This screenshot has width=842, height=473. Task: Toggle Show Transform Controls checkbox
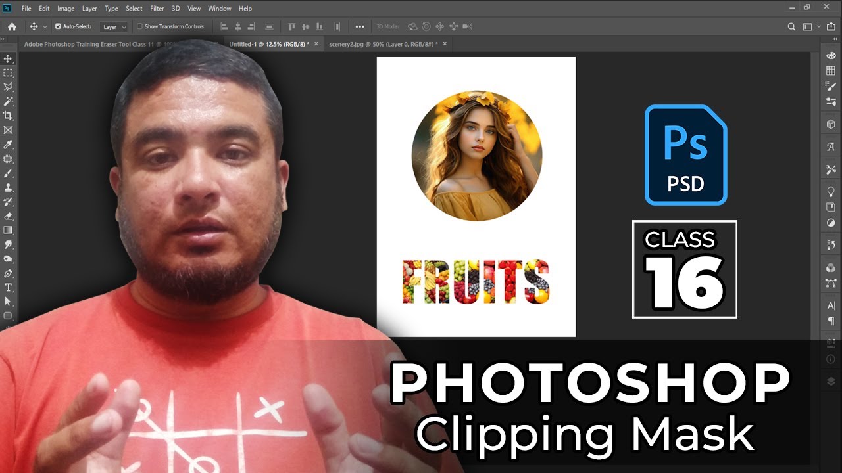click(x=139, y=27)
